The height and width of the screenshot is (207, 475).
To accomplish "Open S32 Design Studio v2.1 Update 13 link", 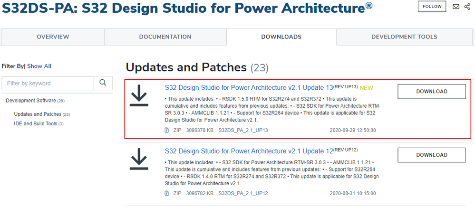I will pos(249,88).
